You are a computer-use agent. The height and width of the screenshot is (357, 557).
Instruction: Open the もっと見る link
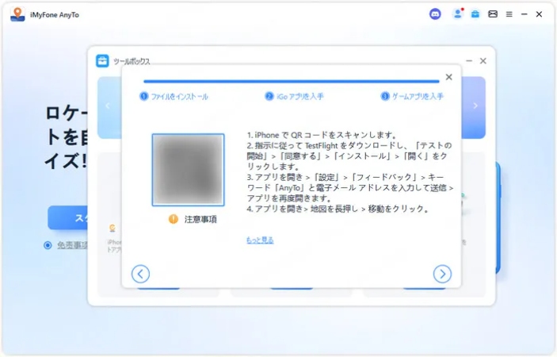click(x=260, y=240)
